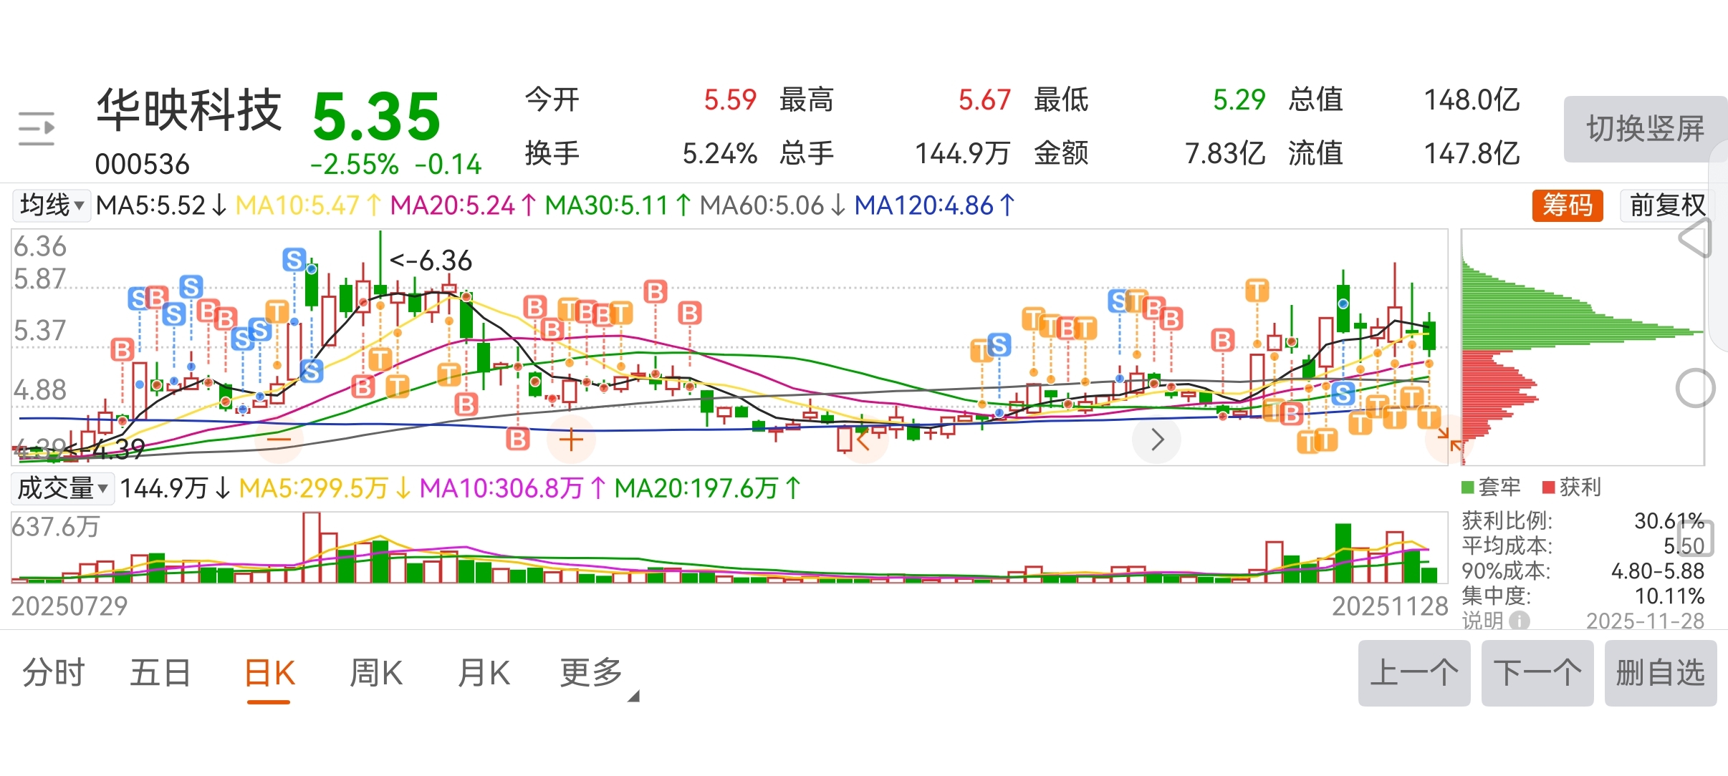Click the zoom-in plus chart button
Screen dimensions: 1728x776
pos(570,440)
